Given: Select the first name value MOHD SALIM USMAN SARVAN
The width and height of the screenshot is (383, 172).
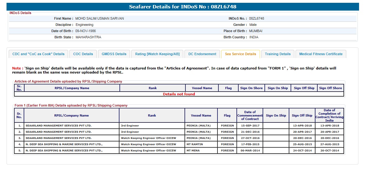Looking at the screenshot, I should coord(100,18).
